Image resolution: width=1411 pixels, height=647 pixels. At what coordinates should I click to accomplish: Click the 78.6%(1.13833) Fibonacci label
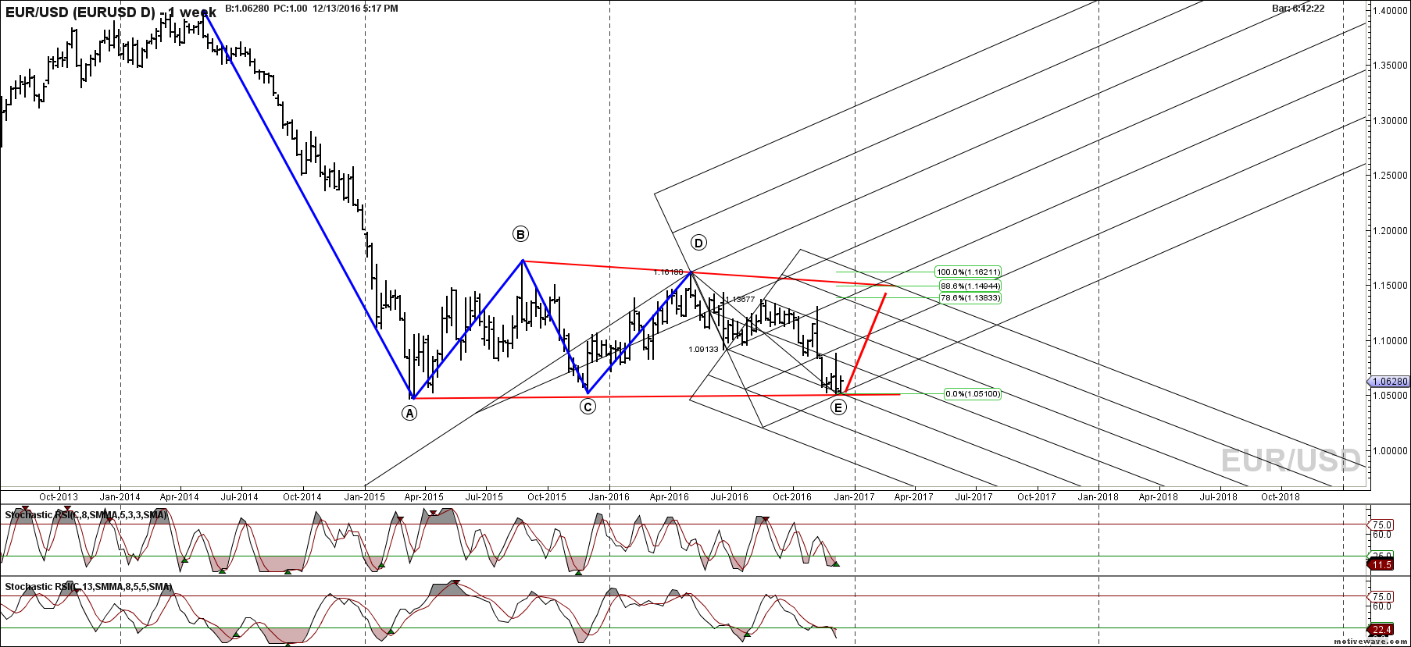(x=970, y=298)
